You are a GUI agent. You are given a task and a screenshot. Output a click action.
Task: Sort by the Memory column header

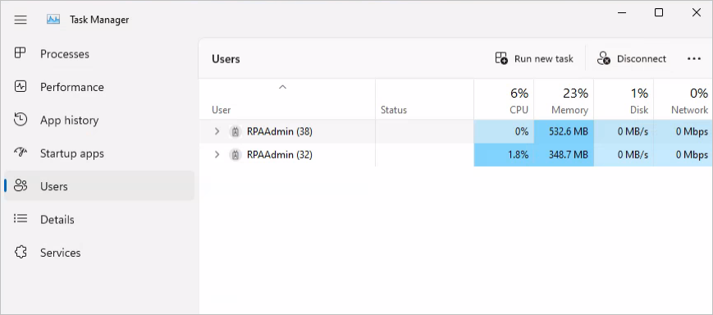[x=564, y=99]
